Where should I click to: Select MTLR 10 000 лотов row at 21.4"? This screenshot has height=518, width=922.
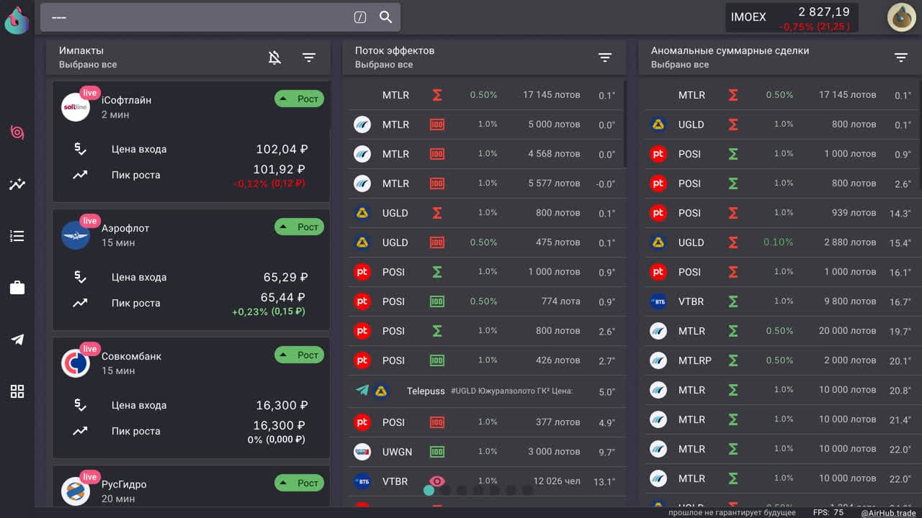(781, 419)
